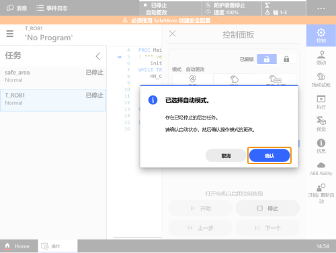Click the 14:54 clock
336x253 pixels.
[323, 246]
